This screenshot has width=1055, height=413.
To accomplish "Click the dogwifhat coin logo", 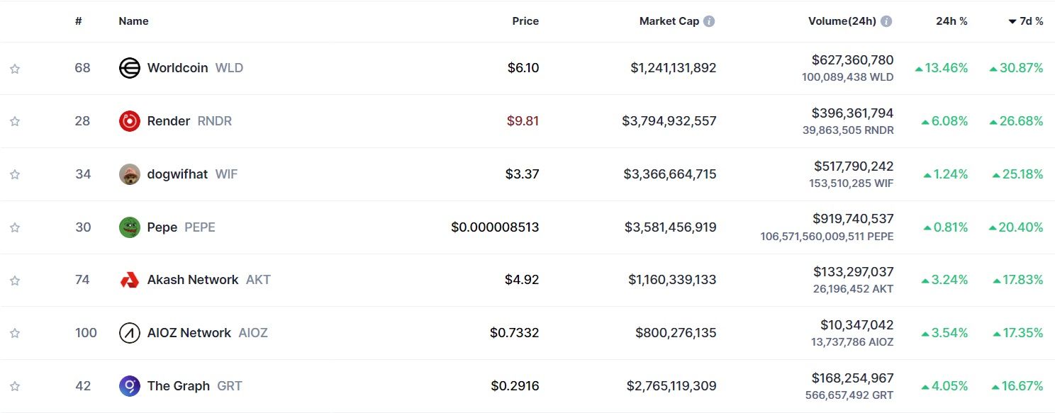I will click(130, 174).
